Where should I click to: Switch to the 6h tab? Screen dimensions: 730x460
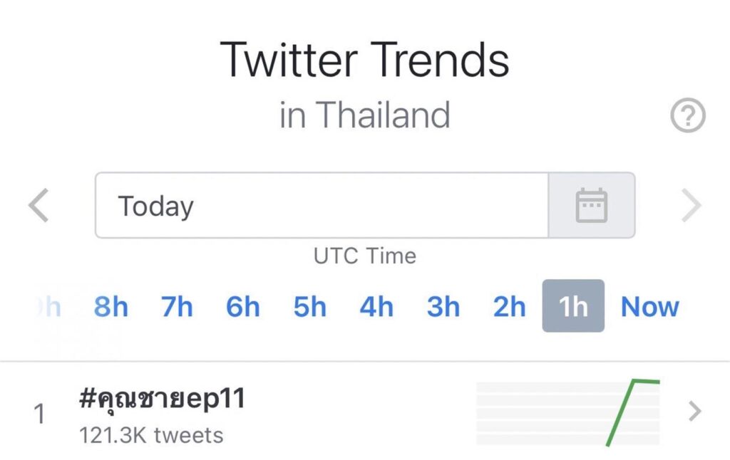243,307
